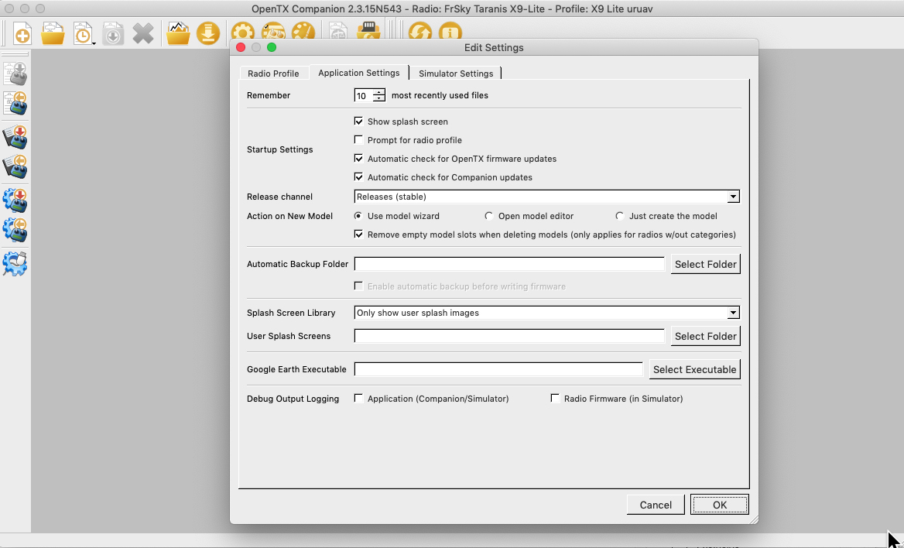Click the paint palette icon in toolbar
The height and width of the screenshot is (548, 904).
tap(303, 32)
